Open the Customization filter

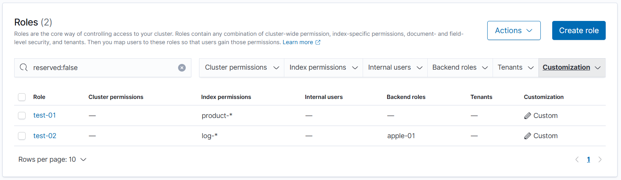coord(571,68)
